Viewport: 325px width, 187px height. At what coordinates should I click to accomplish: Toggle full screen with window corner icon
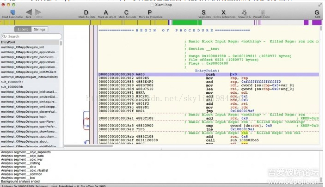pos(320,5)
